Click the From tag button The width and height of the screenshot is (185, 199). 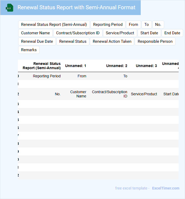tap(133, 25)
